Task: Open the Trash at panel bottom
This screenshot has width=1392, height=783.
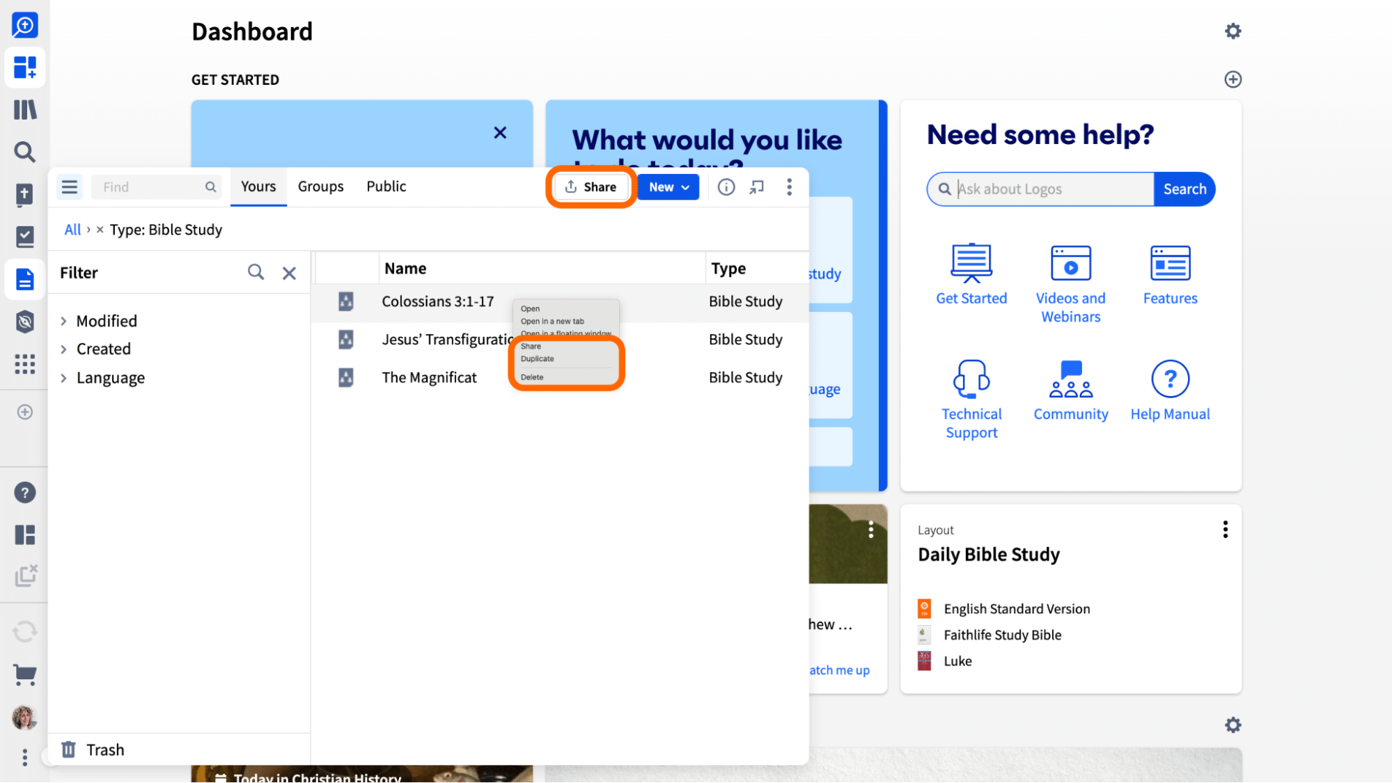Action: (93, 750)
